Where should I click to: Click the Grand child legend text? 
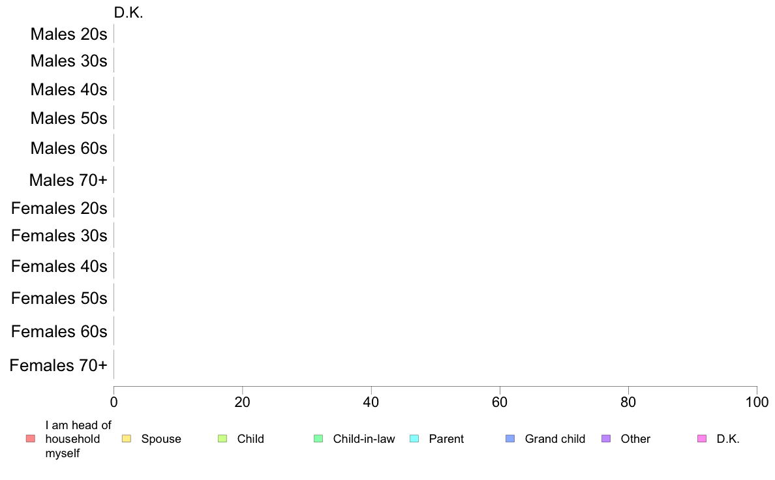[x=555, y=439]
